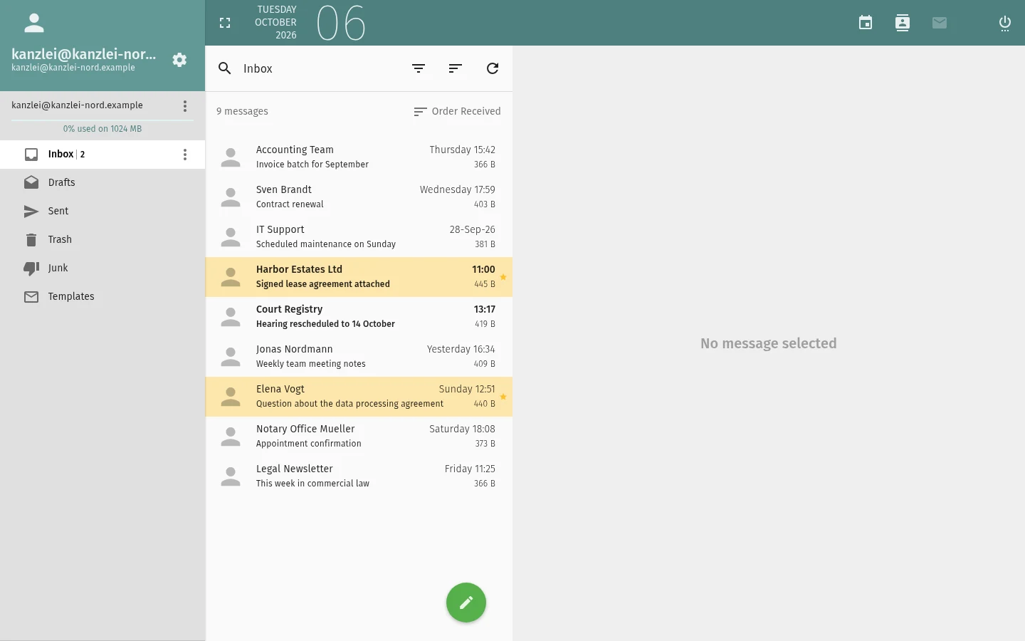Open the Sent folder

click(x=102, y=212)
